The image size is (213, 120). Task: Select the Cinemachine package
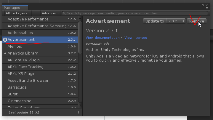click(x=40, y=101)
